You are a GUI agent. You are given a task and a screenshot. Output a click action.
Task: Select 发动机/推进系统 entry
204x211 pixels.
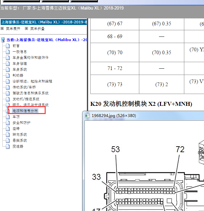click(x=26, y=99)
